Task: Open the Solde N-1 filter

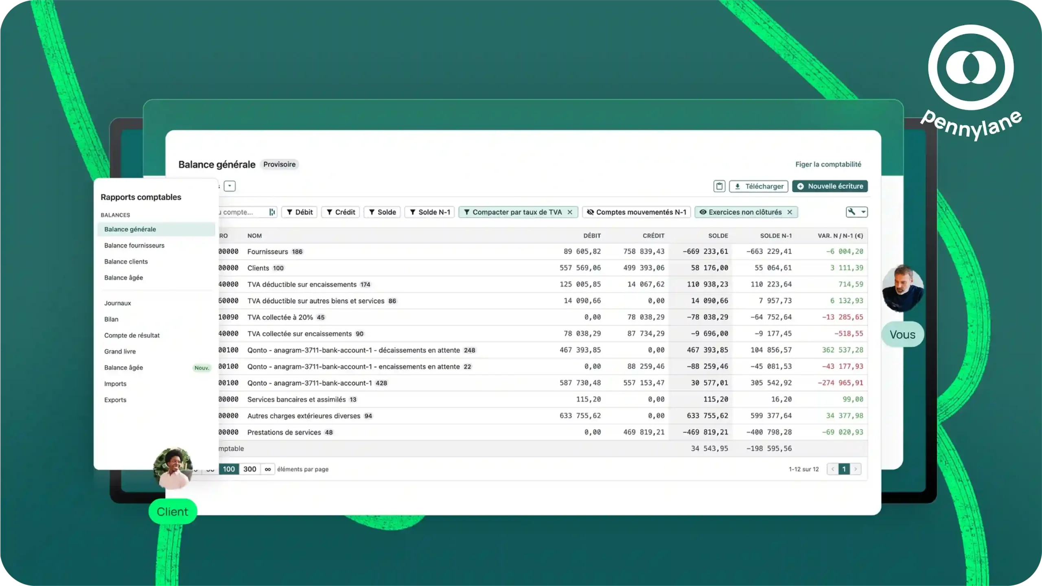Action: point(429,212)
